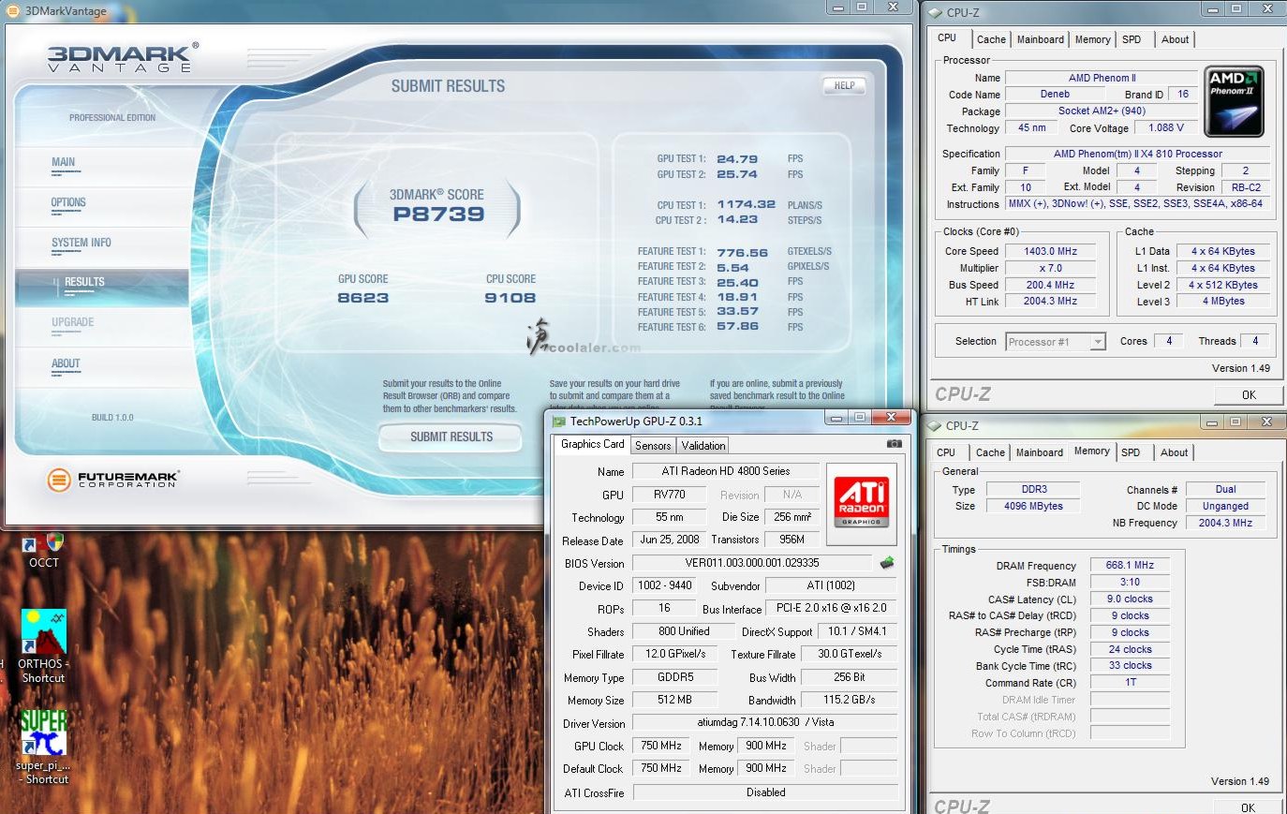Click the GPU-Z title bar icon
Image resolution: width=1287 pixels, height=814 pixels.
pyautogui.click(x=559, y=421)
